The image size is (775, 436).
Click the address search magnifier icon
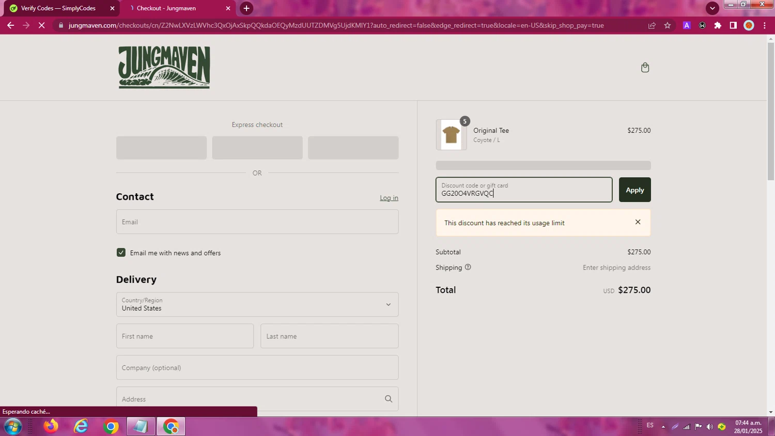pyautogui.click(x=389, y=399)
